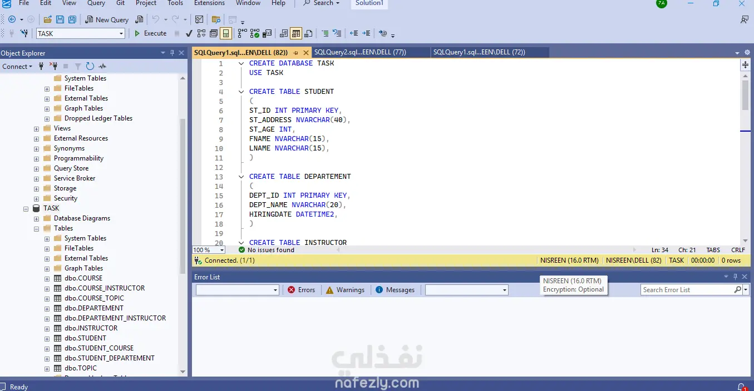The image size is (754, 391).
Task: Expand the dbo.STUDENT table node
Action: pos(47,338)
